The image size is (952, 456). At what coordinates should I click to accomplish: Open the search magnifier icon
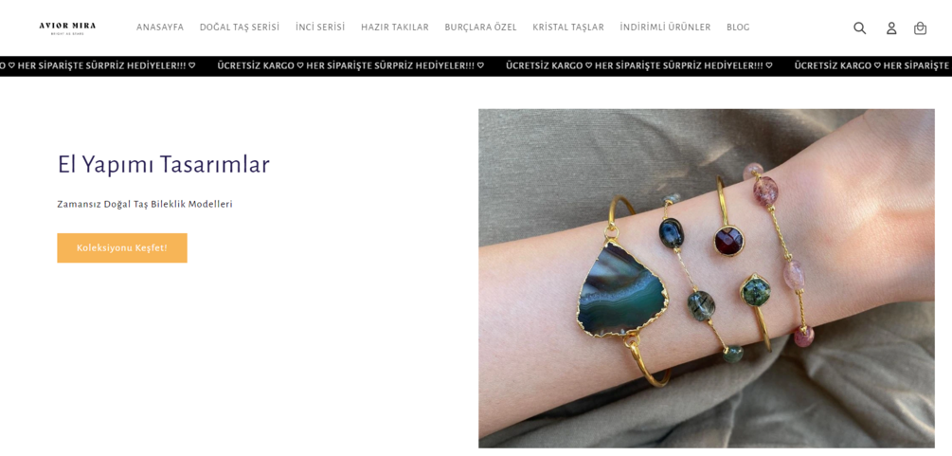pyautogui.click(x=860, y=28)
